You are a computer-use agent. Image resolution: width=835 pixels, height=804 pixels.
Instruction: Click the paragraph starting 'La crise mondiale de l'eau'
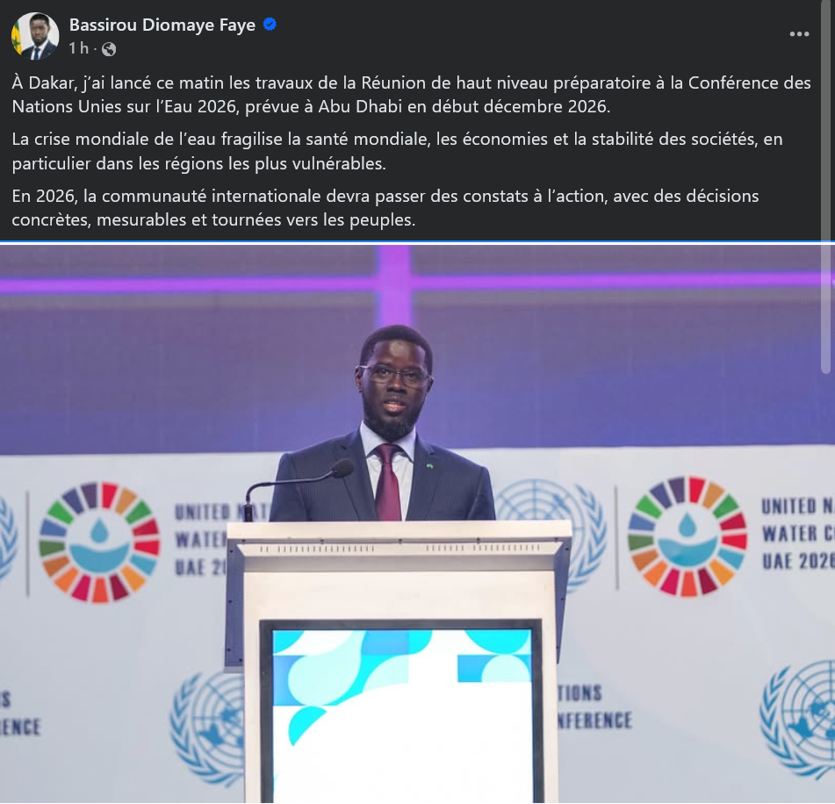[397, 151]
